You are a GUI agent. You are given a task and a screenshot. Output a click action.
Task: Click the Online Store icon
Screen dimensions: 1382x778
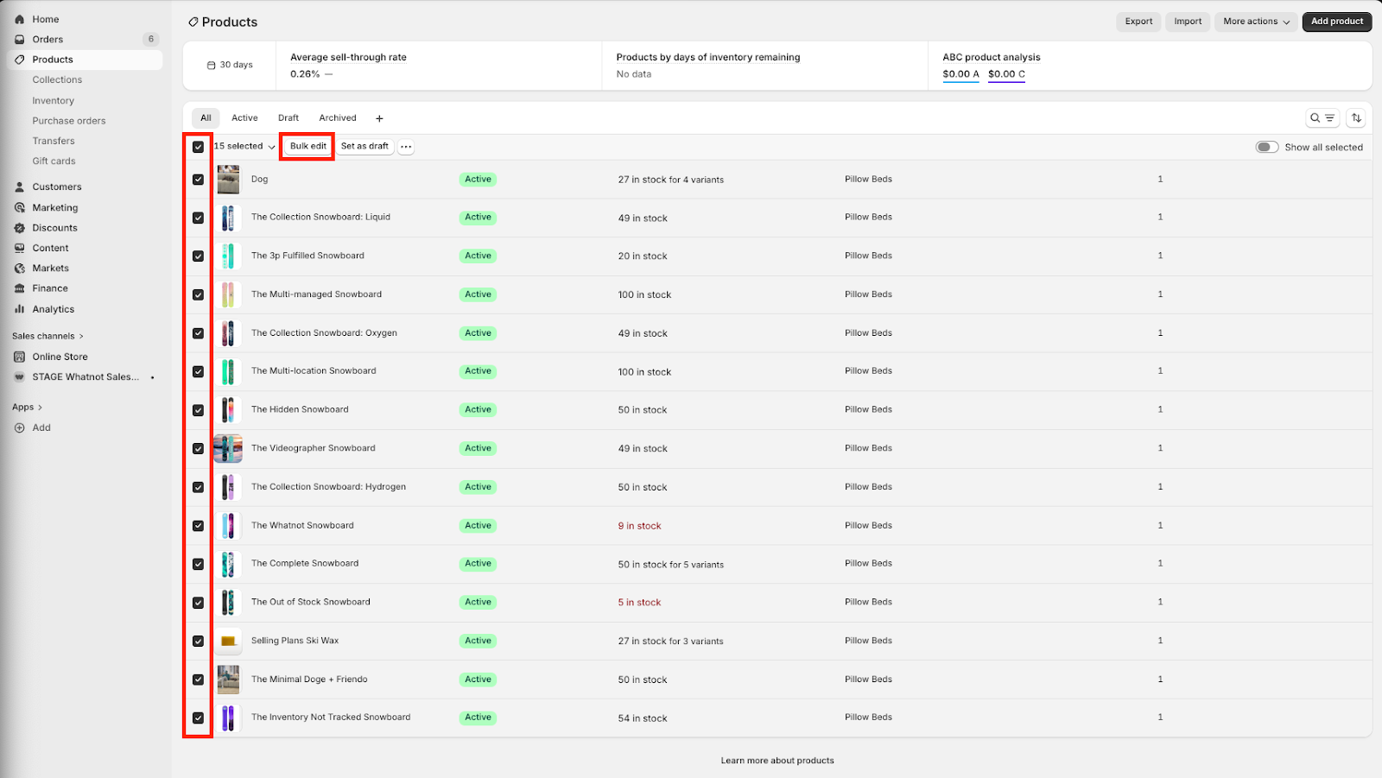19,357
